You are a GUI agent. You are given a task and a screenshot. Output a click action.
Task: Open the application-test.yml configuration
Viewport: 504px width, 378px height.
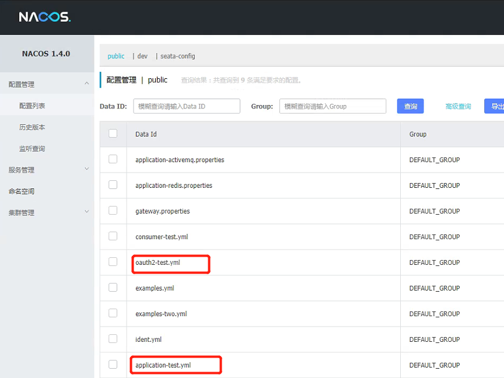click(164, 365)
